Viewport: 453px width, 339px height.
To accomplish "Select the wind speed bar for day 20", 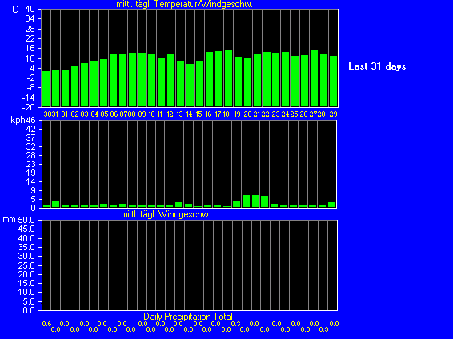I will (x=247, y=201).
